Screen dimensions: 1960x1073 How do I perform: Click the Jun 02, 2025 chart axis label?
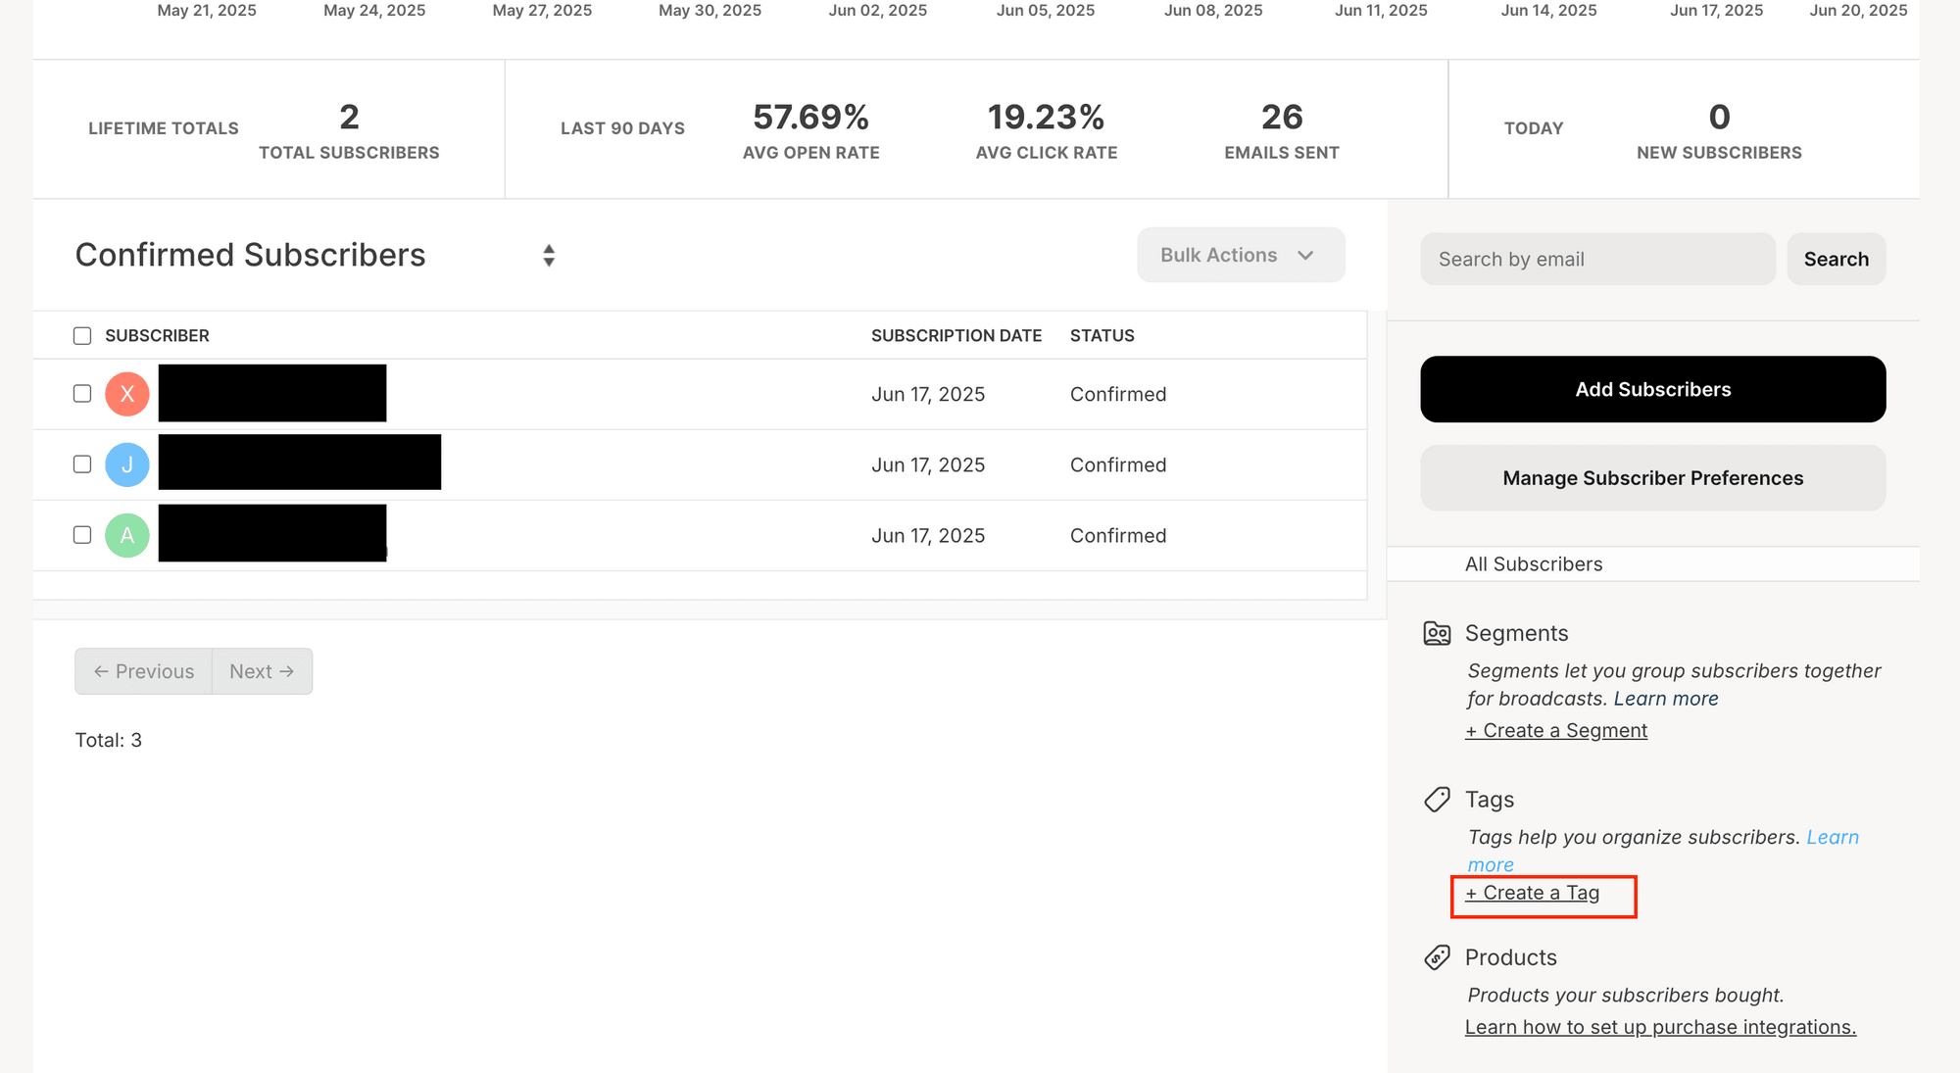tap(877, 11)
